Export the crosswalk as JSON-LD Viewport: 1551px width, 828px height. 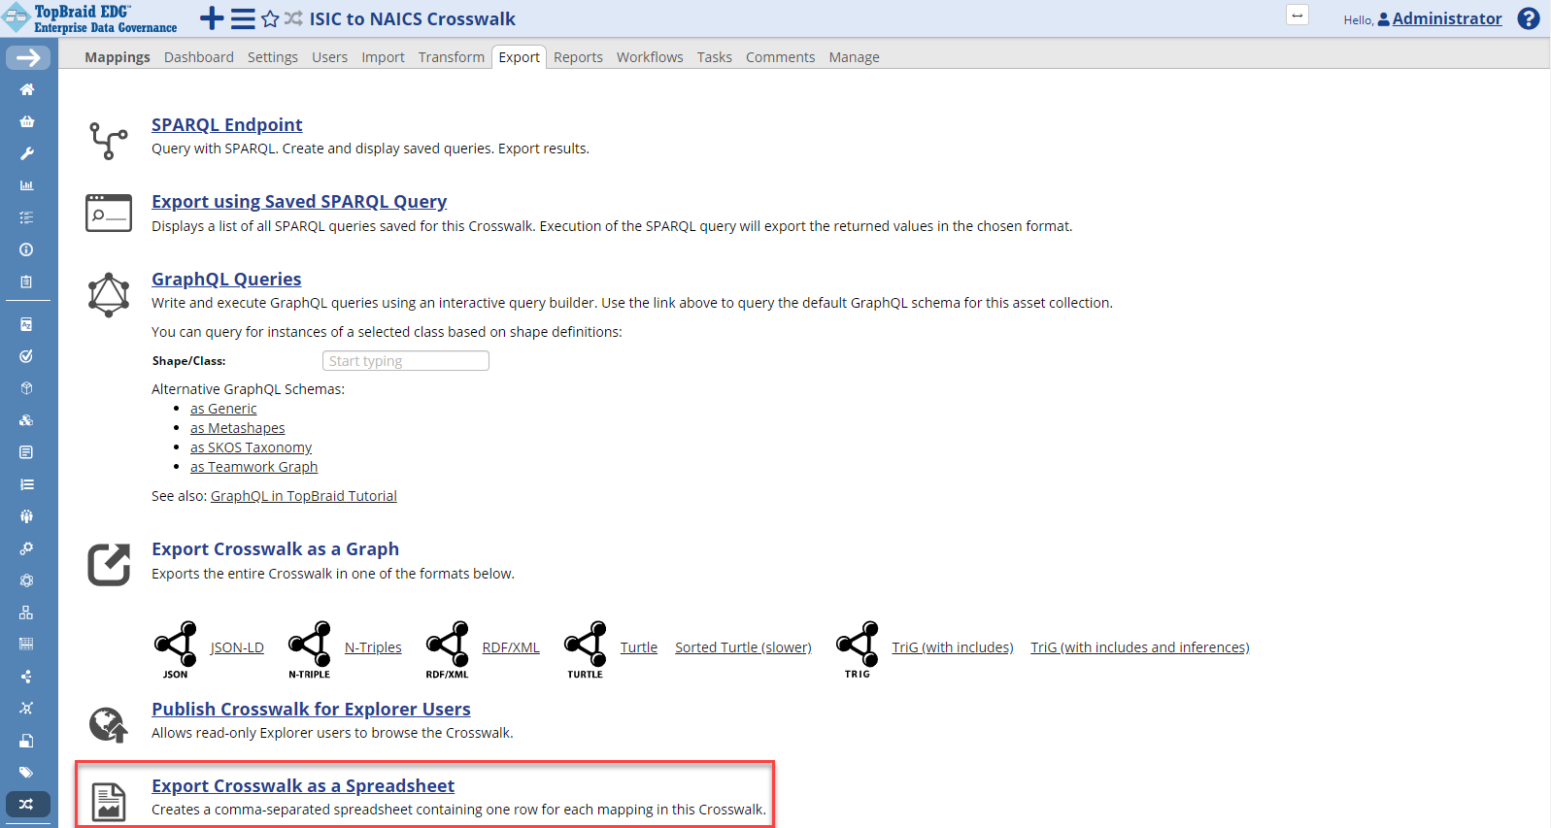tap(237, 647)
